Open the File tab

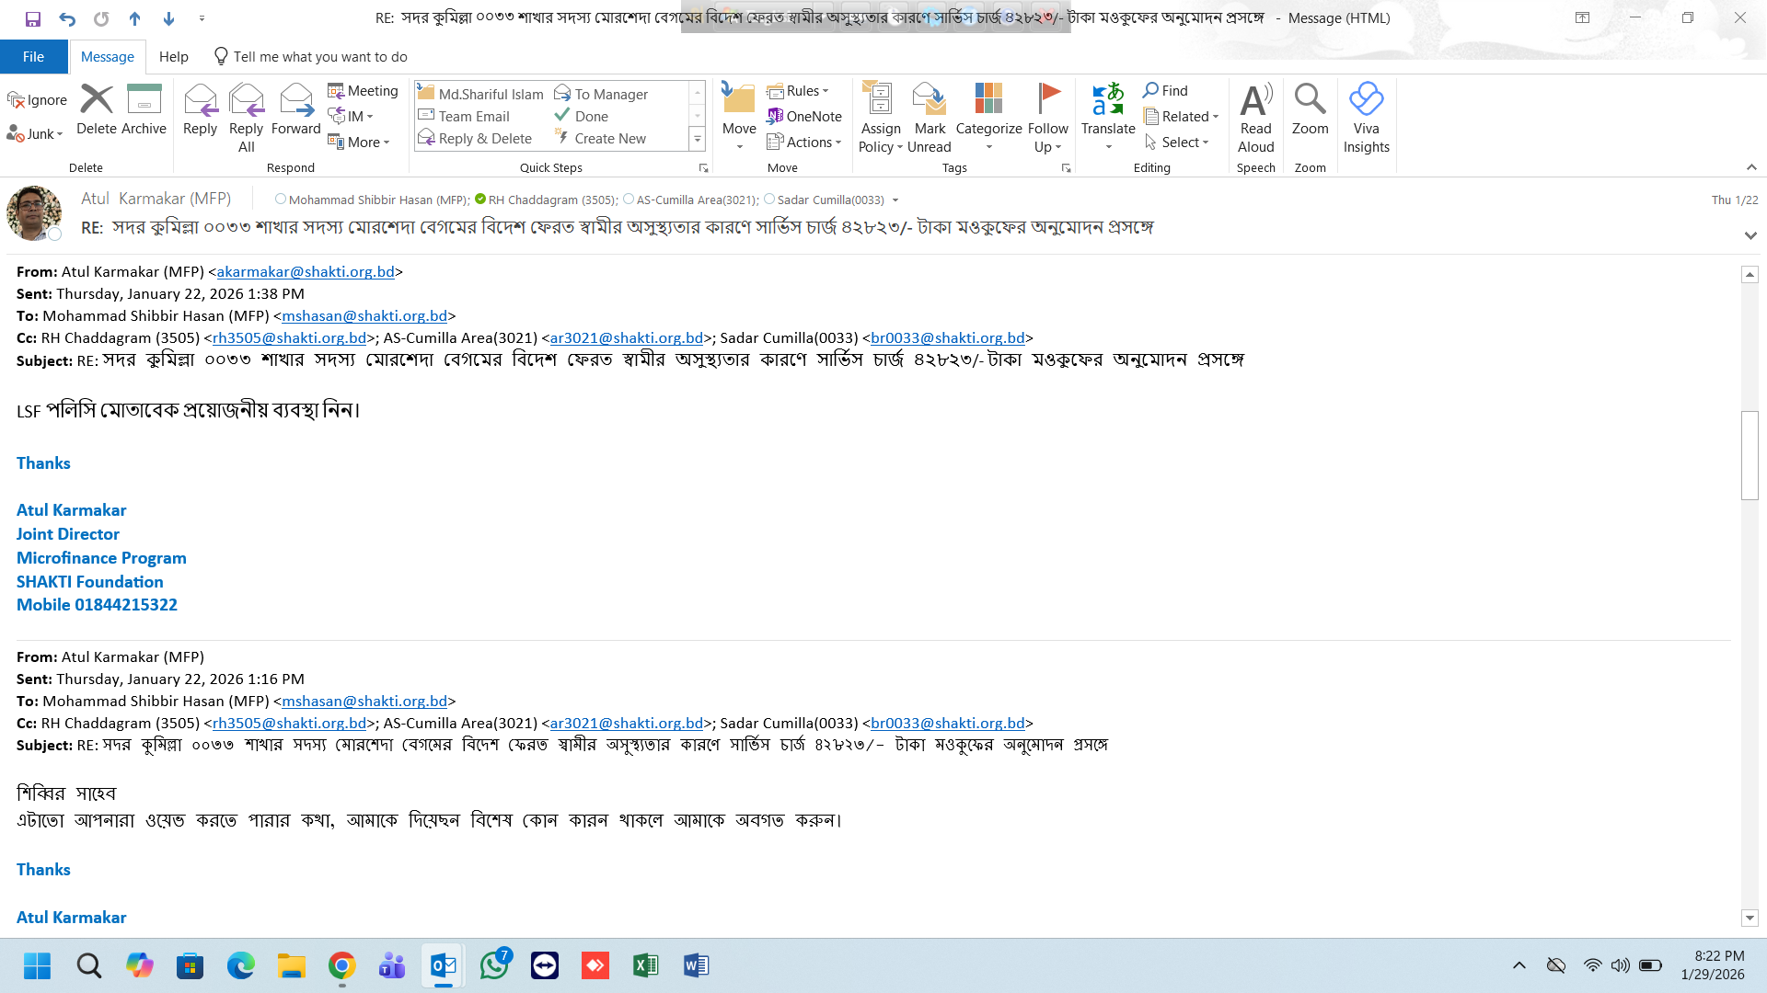tap(33, 57)
